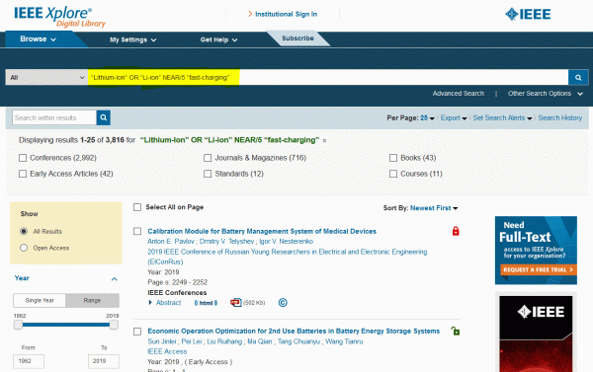
Task: Choose the Open Access radio button
Action: tap(24, 248)
